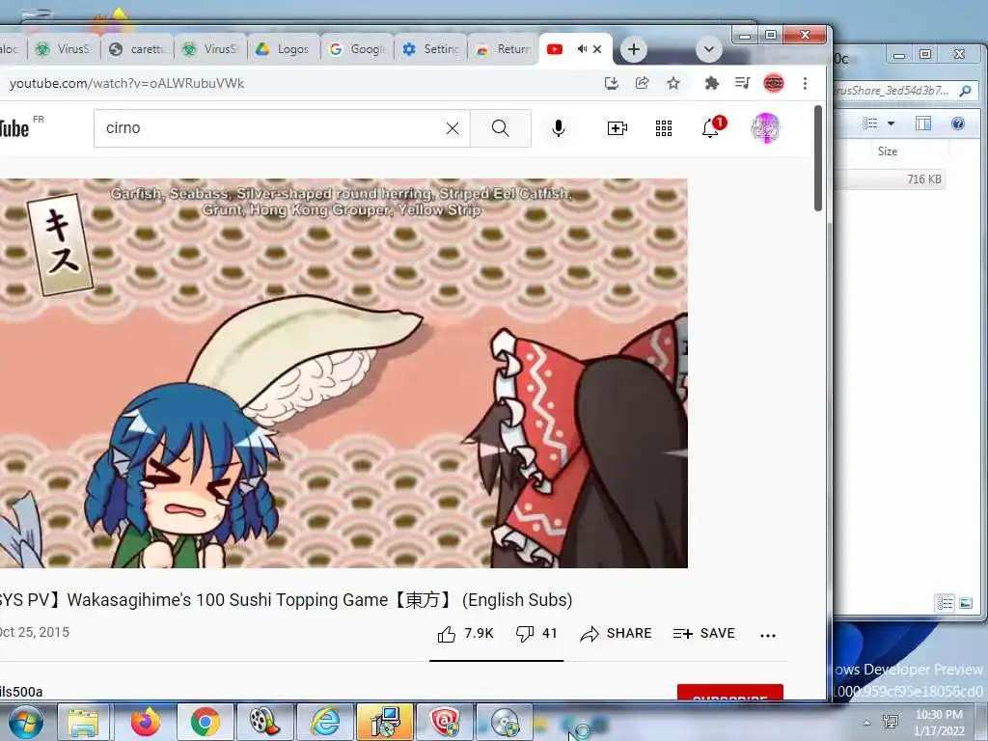
Task: Open the Windows Start orb
Action: click(25, 722)
